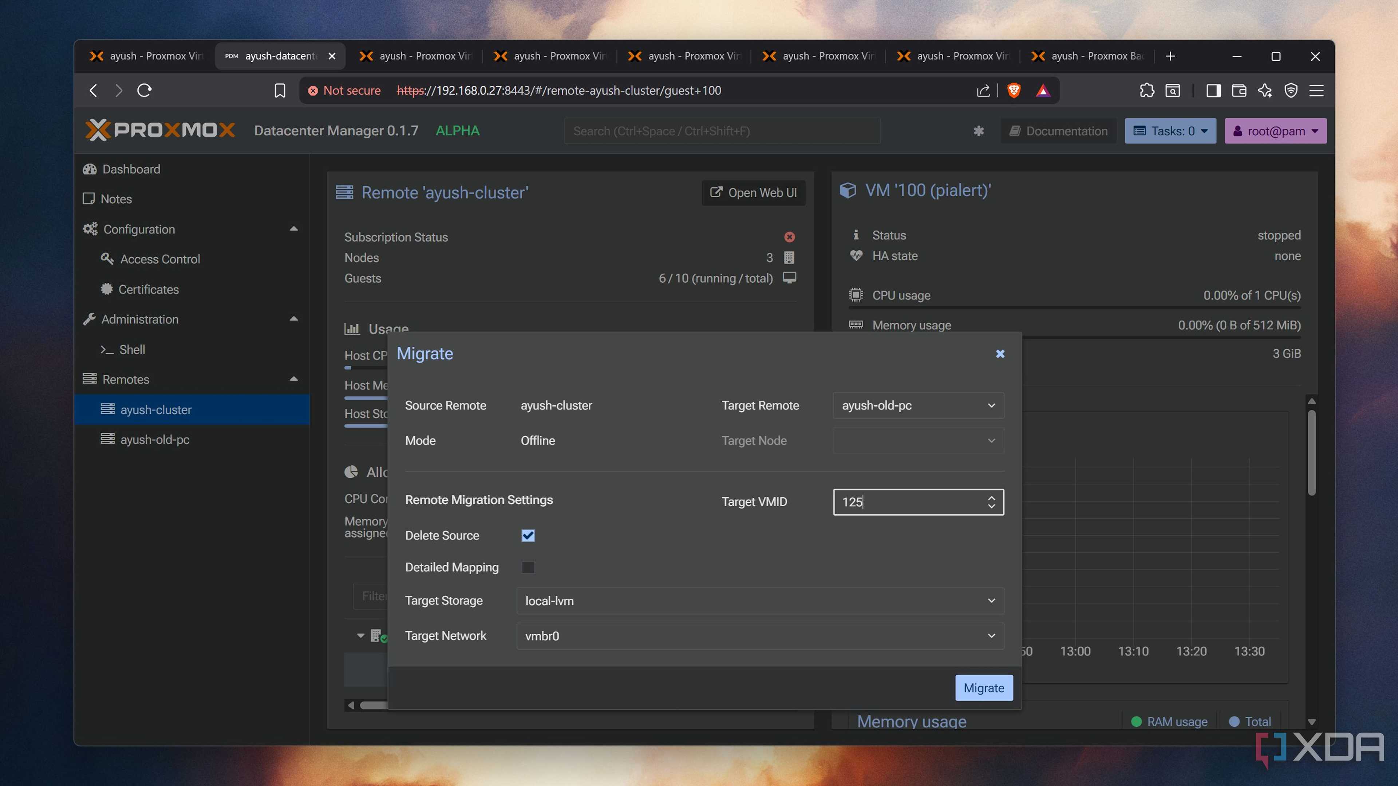Open the Documentation link
Image resolution: width=1398 pixels, height=786 pixels.
(1058, 131)
